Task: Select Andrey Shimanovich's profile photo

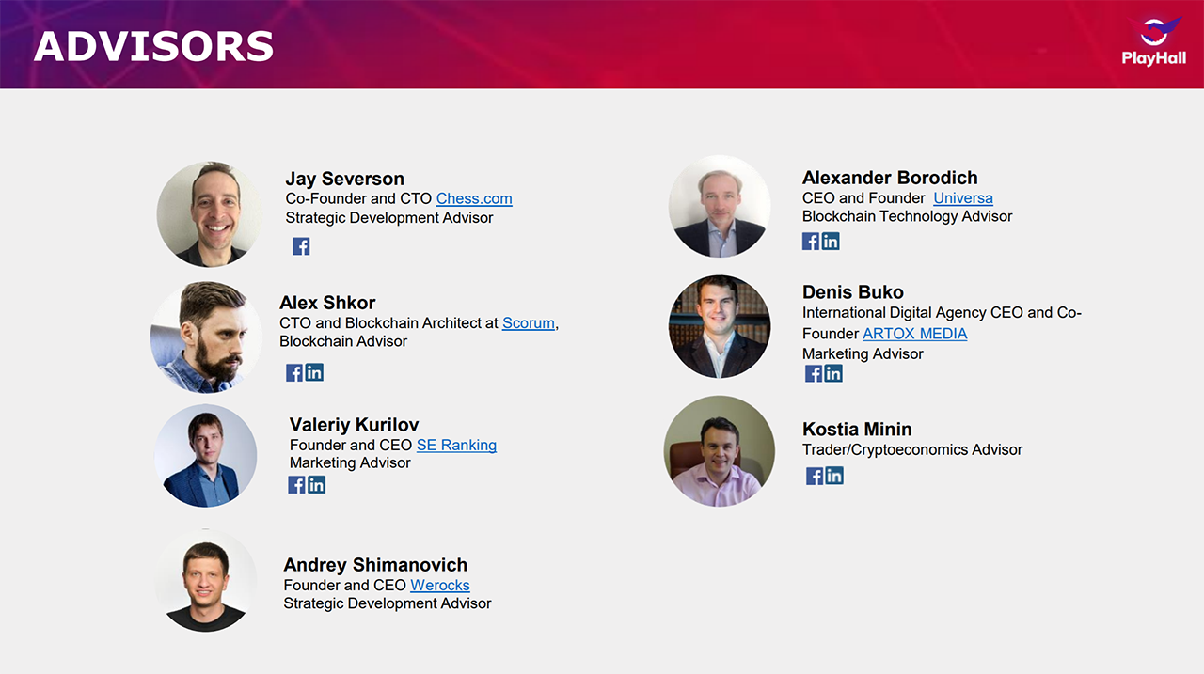Action: pos(206,581)
